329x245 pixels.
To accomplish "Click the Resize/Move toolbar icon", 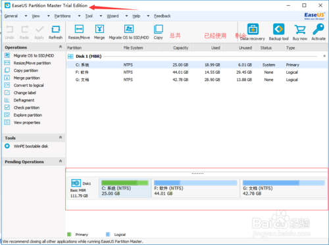I will pos(79,29).
